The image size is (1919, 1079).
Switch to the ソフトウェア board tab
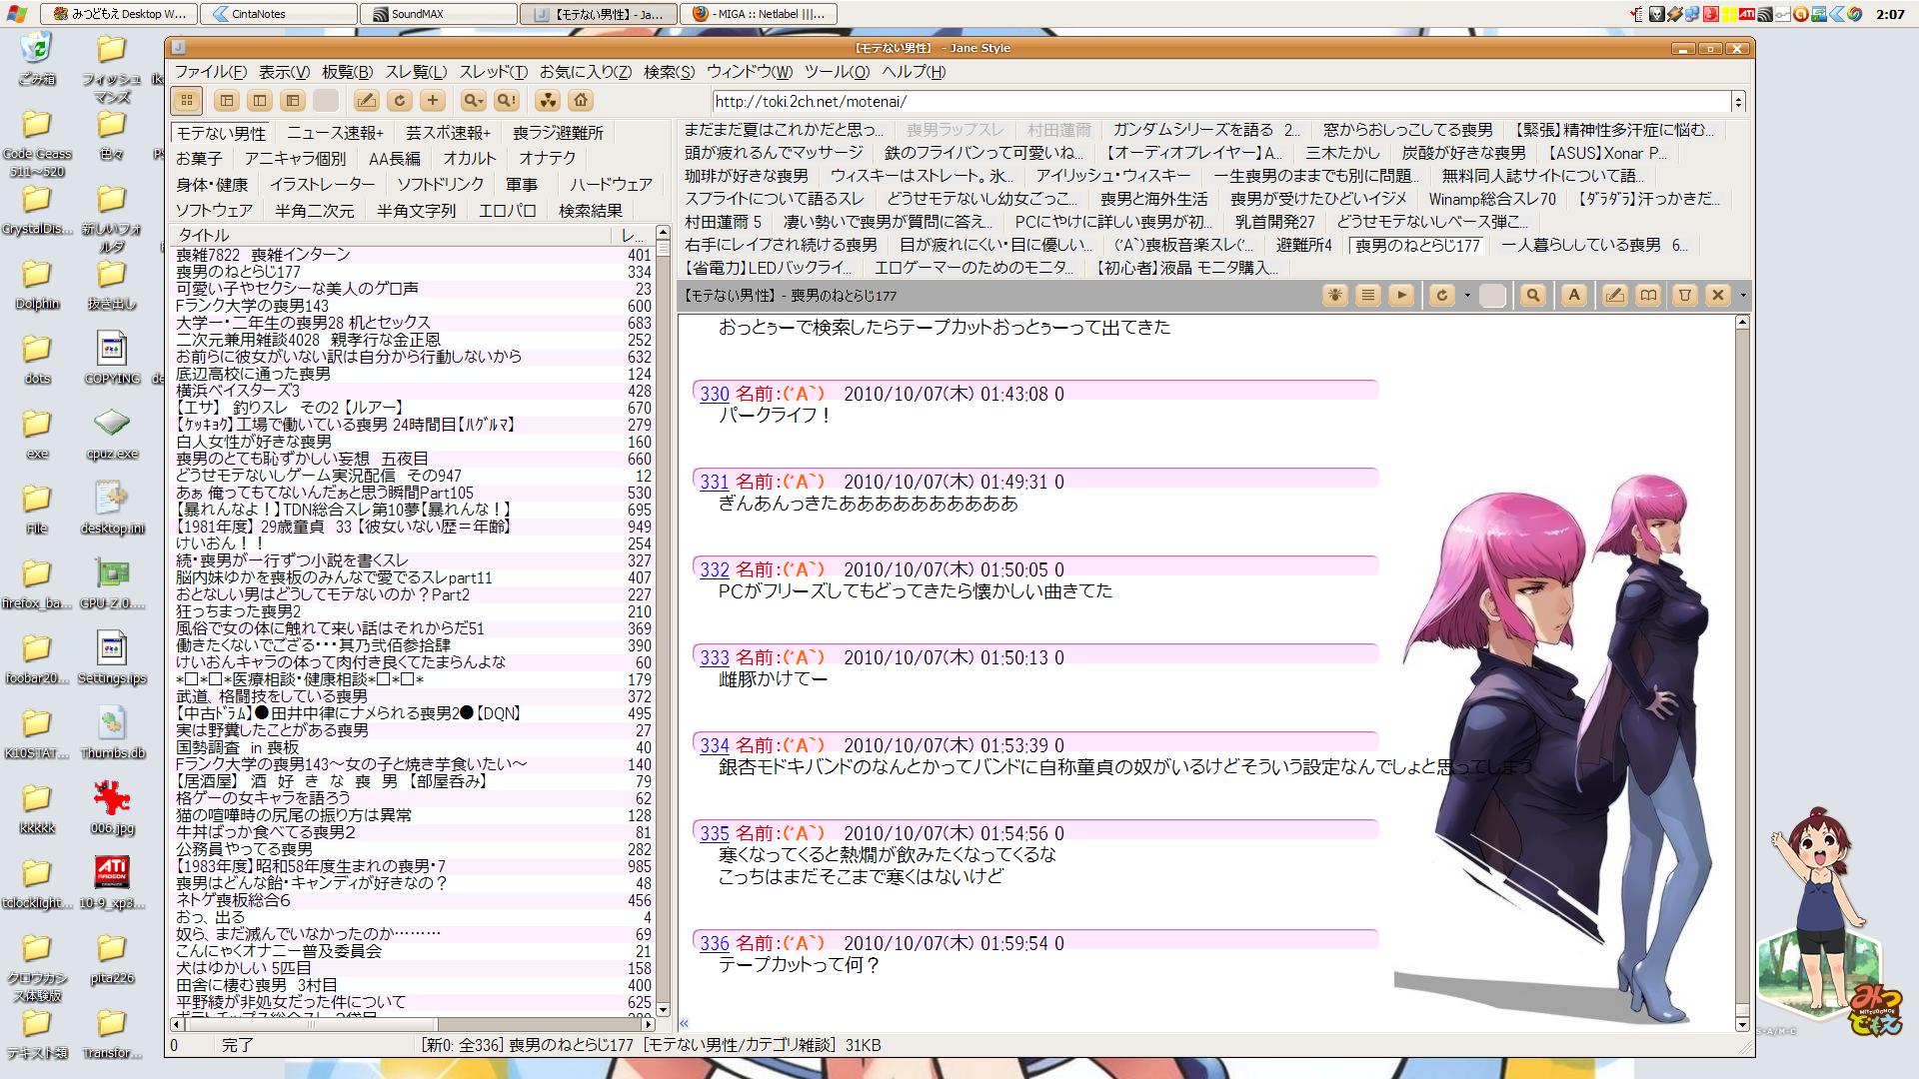click(x=214, y=211)
